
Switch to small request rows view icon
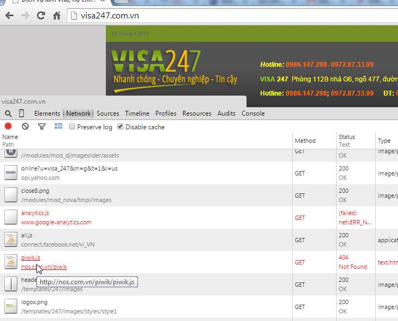(x=59, y=127)
